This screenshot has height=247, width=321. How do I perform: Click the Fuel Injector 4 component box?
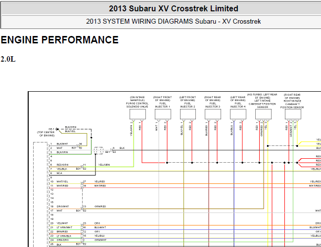tap(238, 114)
